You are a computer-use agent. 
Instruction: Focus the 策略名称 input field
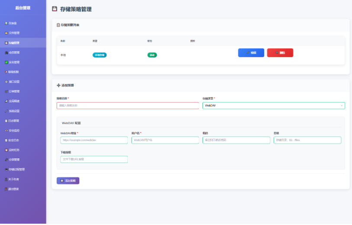pyautogui.click(x=128, y=106)
